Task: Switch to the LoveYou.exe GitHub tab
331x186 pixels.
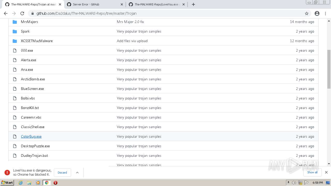Action: (x=156, y=4)
